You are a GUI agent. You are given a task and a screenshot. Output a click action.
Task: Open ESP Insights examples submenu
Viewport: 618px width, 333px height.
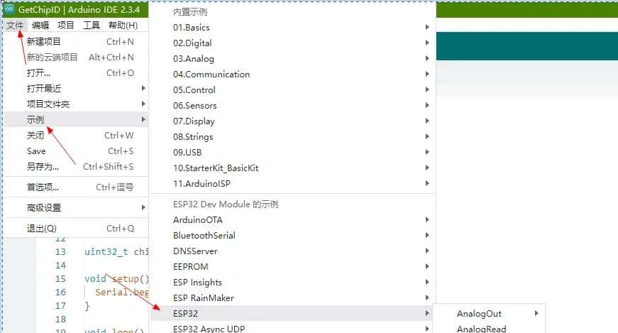point(293,282)
